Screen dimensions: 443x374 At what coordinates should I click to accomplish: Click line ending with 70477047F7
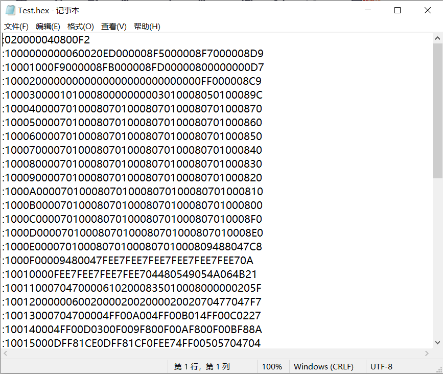[132, 302]
